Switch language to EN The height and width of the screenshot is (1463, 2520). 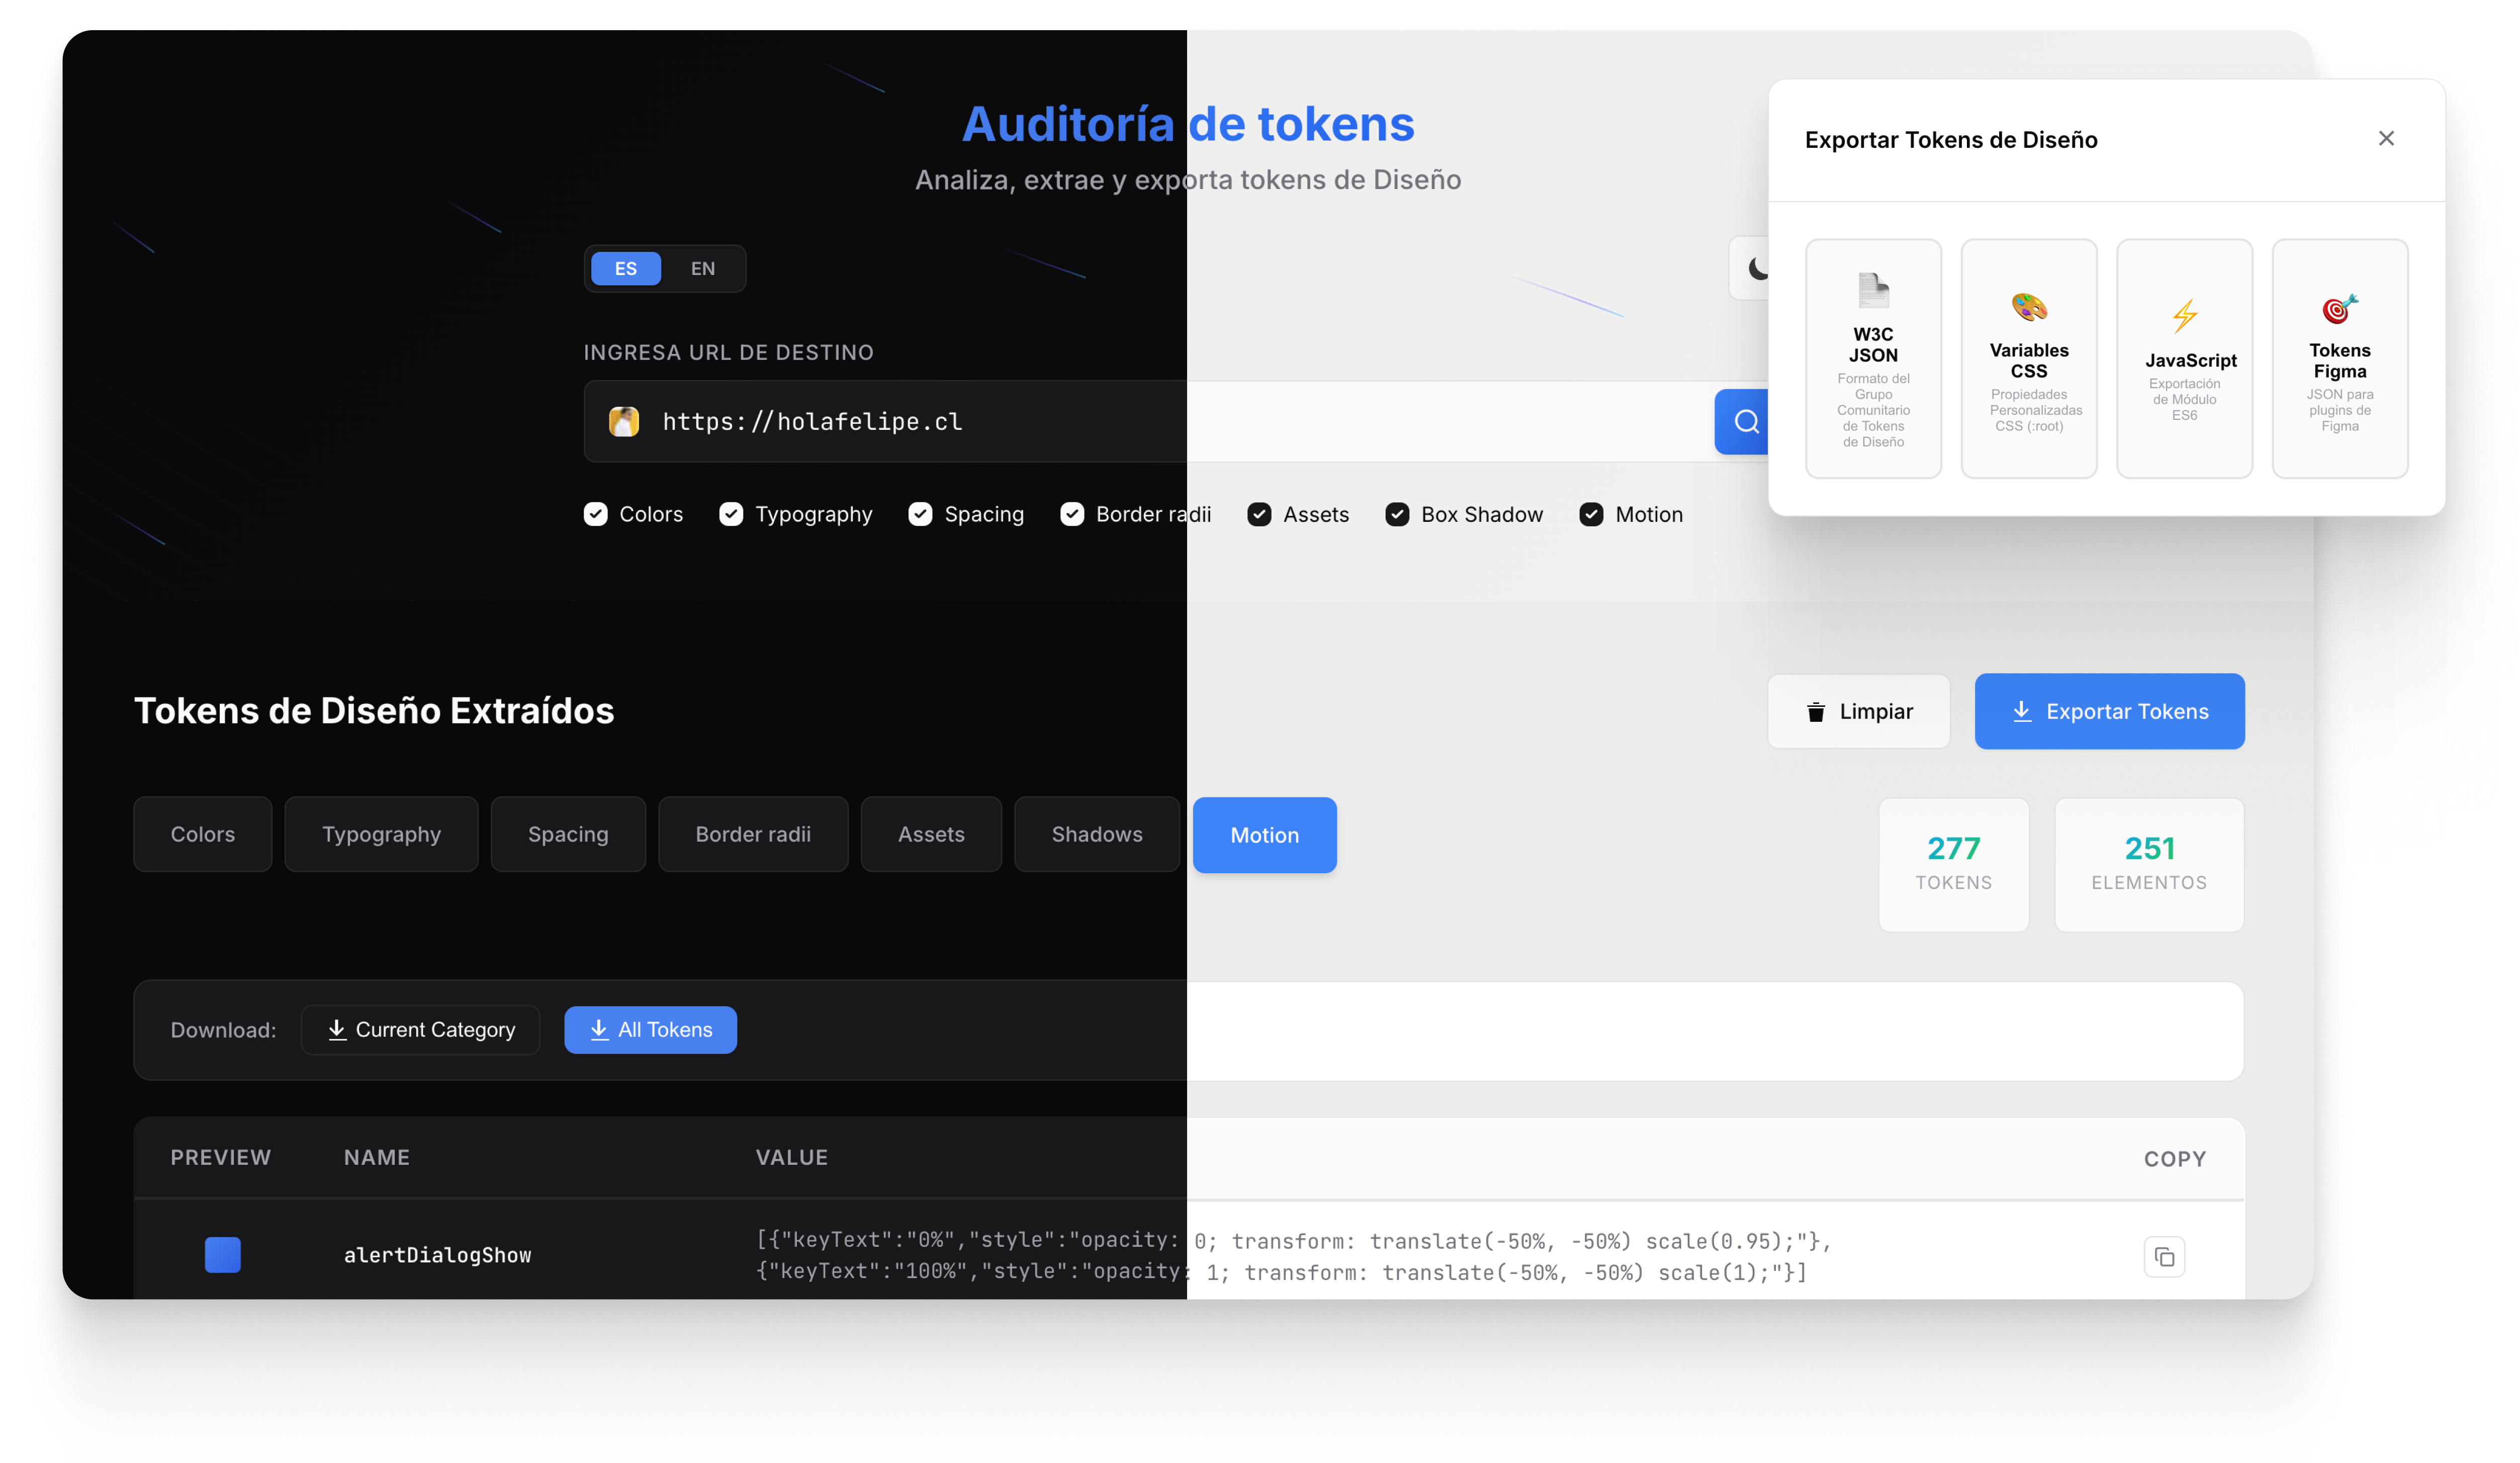coord(702,268)
